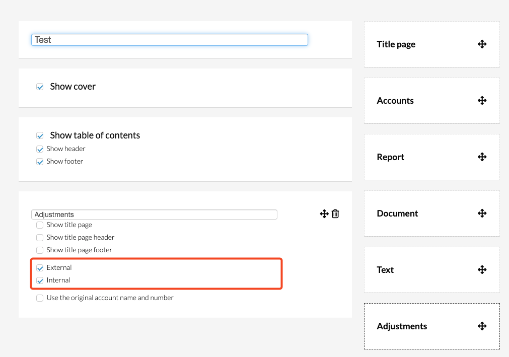509x357 pixels.
Task: Delete the Adjustments section with trash icon
Action: point(335,214)
